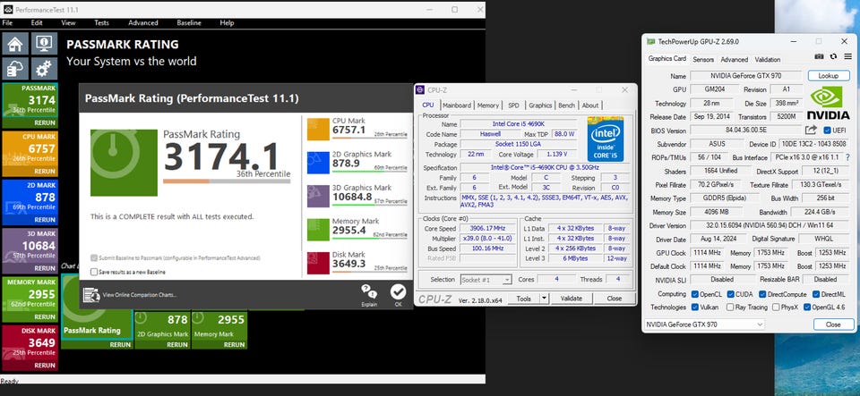Take a GPU-Z screenshot with camera icon
Image resolution: width=860 pixels, height=396 pixels.
819,56
